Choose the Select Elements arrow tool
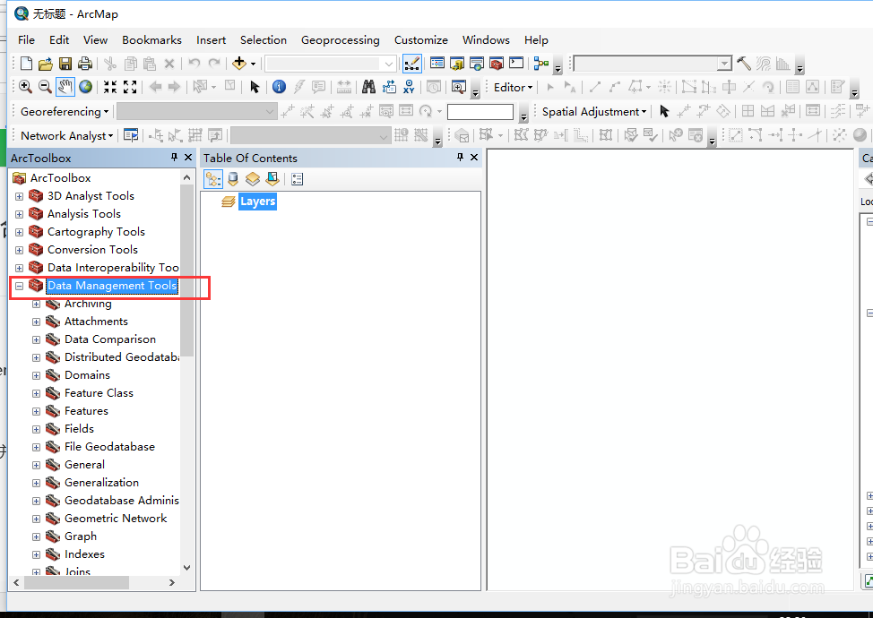Image resolution: width=873 pixels, height=618 pixels. pos(255,87)
